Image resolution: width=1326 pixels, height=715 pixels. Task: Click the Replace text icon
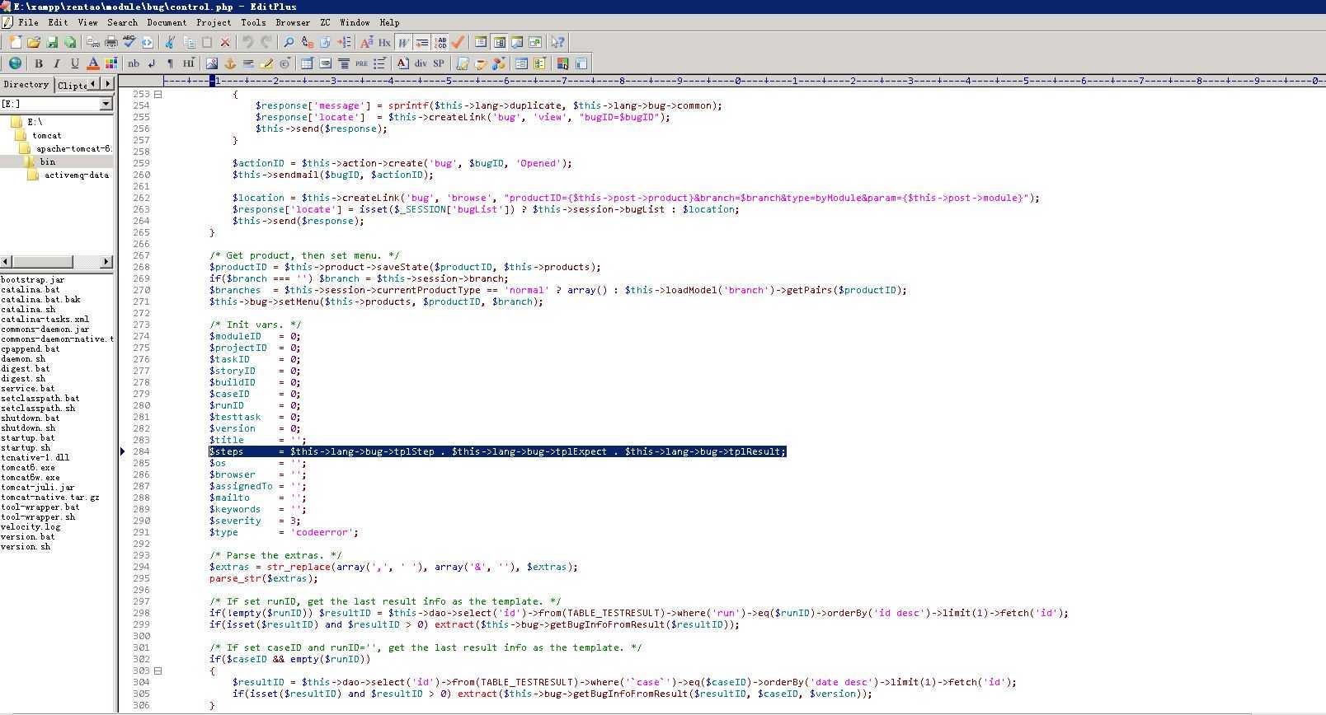[x=307, y=42]
